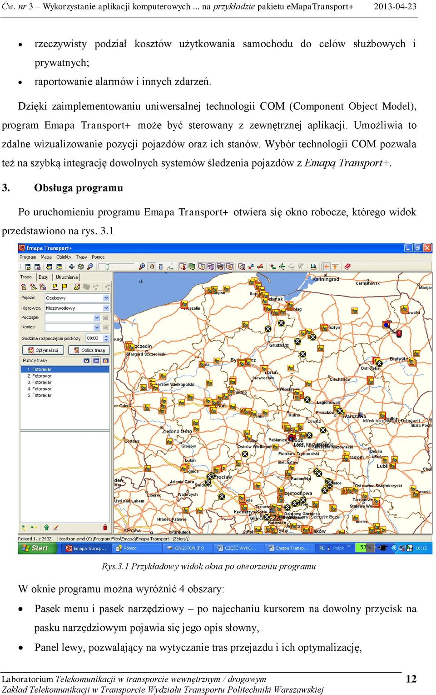Click the distance measure tool icon
The width and height of the screenshot is (436, 695).
(170, 267)
